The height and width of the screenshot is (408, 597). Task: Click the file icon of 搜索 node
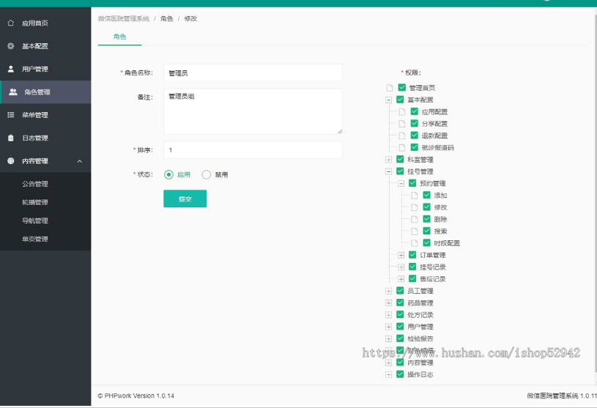415,231
